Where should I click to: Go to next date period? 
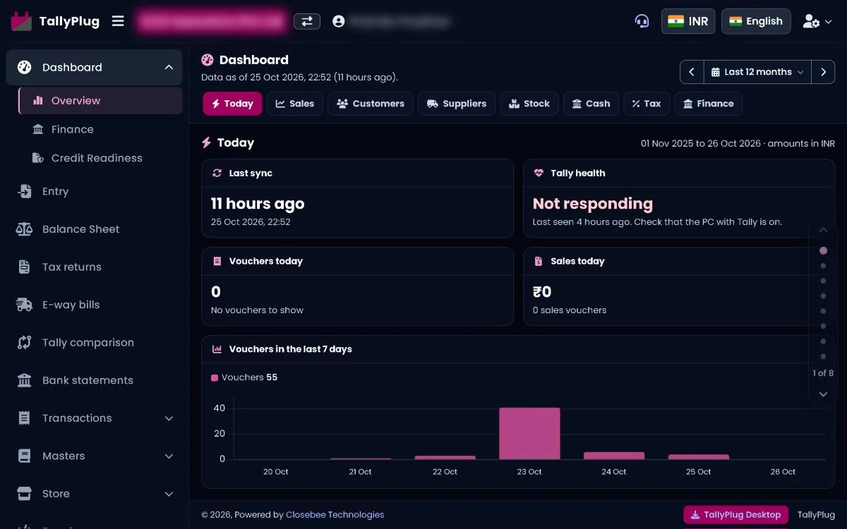point(823,72)
